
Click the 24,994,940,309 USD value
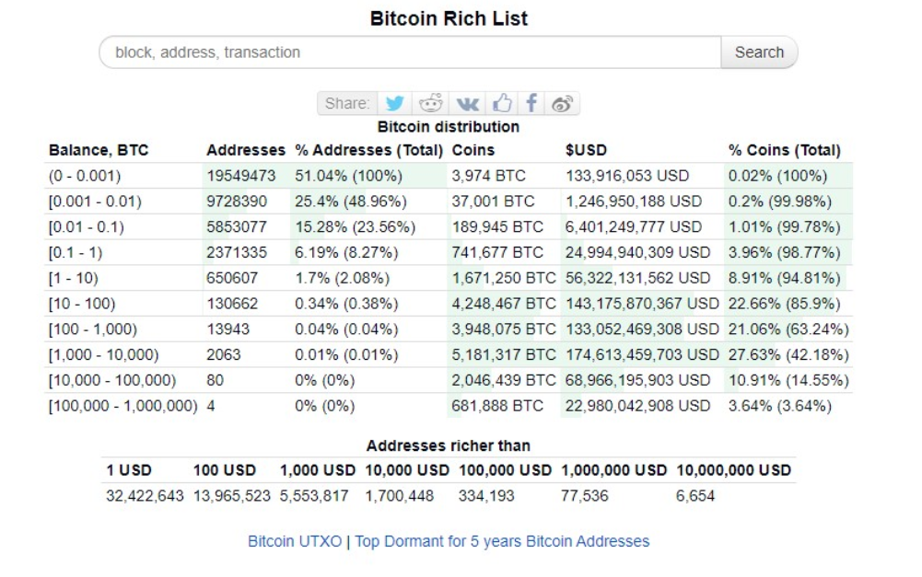638,253
